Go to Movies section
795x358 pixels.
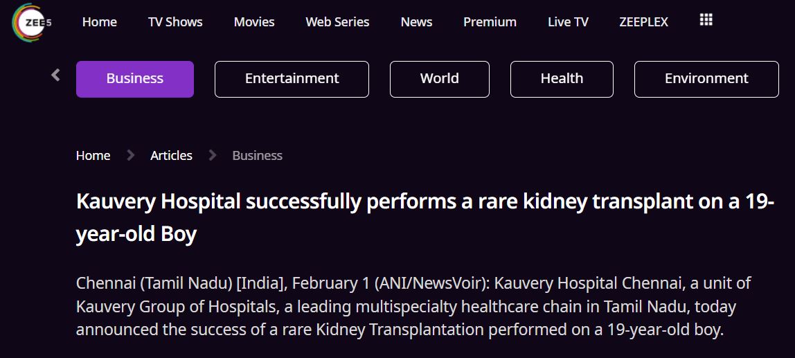tap(254, 22)
